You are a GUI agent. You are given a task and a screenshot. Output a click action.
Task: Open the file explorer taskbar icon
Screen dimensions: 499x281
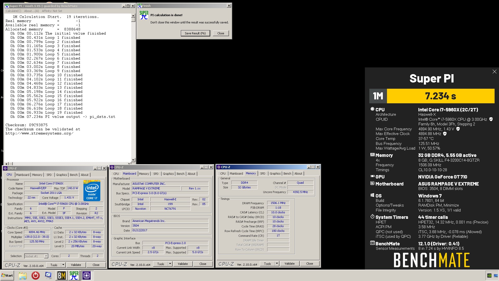pos(23,275)
